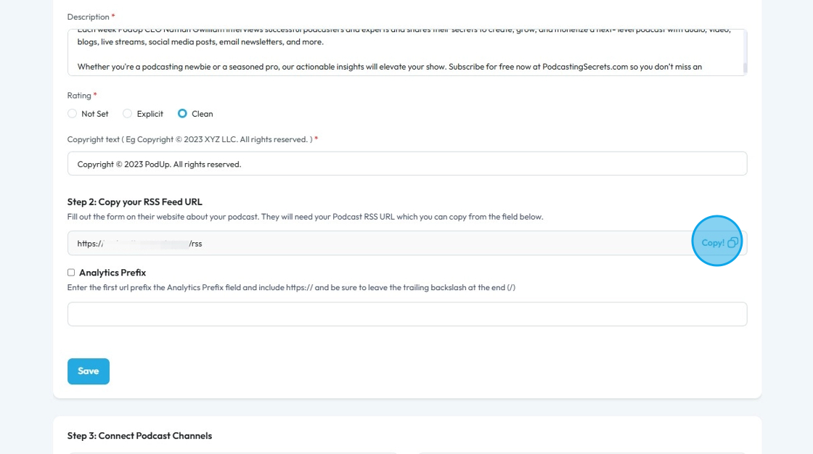
Task: Click the Analytics Prefix helper instruction text
Action: pos(291,288)
